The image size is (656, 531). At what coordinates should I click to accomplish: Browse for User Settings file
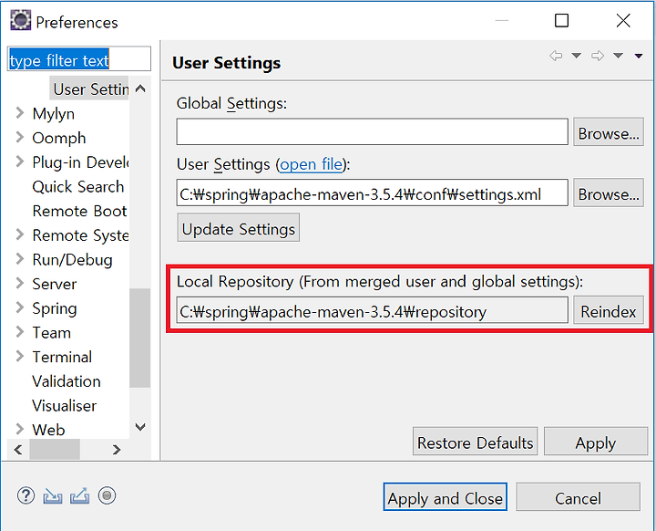[x=609, y=193]
